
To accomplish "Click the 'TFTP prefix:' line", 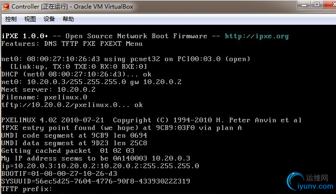I will click(27, 189).
